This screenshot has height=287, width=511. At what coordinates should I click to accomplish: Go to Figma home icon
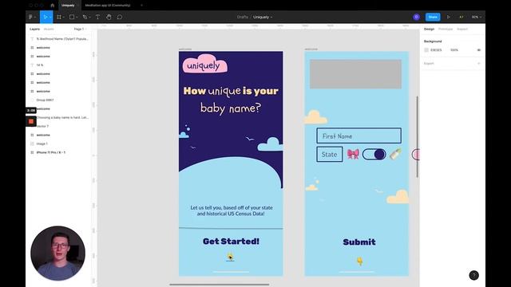tap(52, 6)
